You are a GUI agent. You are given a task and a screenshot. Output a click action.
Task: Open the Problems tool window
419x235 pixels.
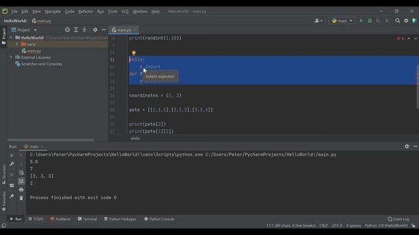[x=60, y=219]
